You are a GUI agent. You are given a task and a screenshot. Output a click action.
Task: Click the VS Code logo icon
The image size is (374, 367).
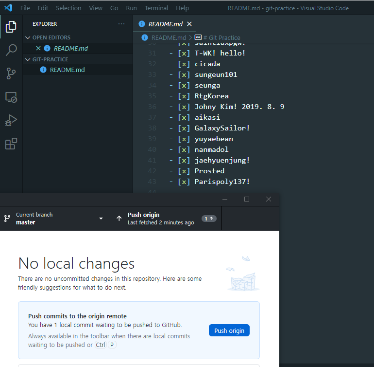(x=8, y=8)
